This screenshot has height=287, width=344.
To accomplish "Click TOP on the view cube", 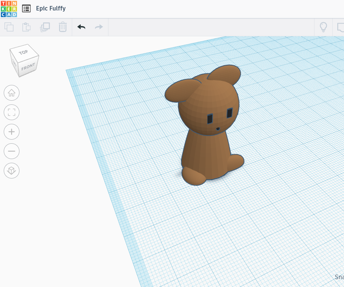I will 23,52.
